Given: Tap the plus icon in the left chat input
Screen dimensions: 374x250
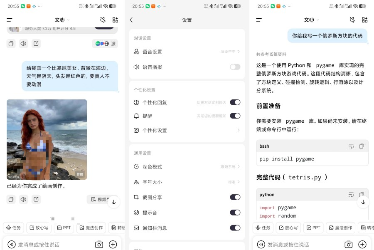Looking at the screenshot, I should pos(113,244).
